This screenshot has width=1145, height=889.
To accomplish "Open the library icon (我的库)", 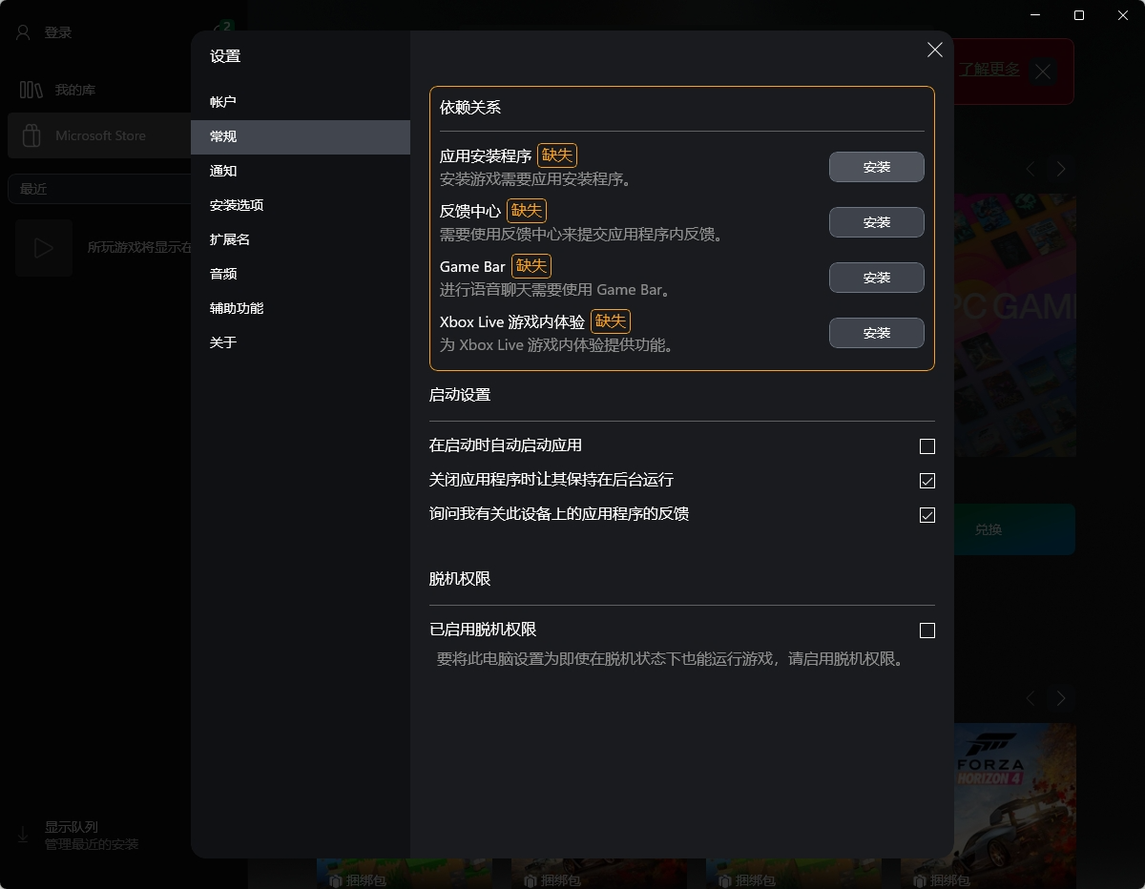I will 31,90.
